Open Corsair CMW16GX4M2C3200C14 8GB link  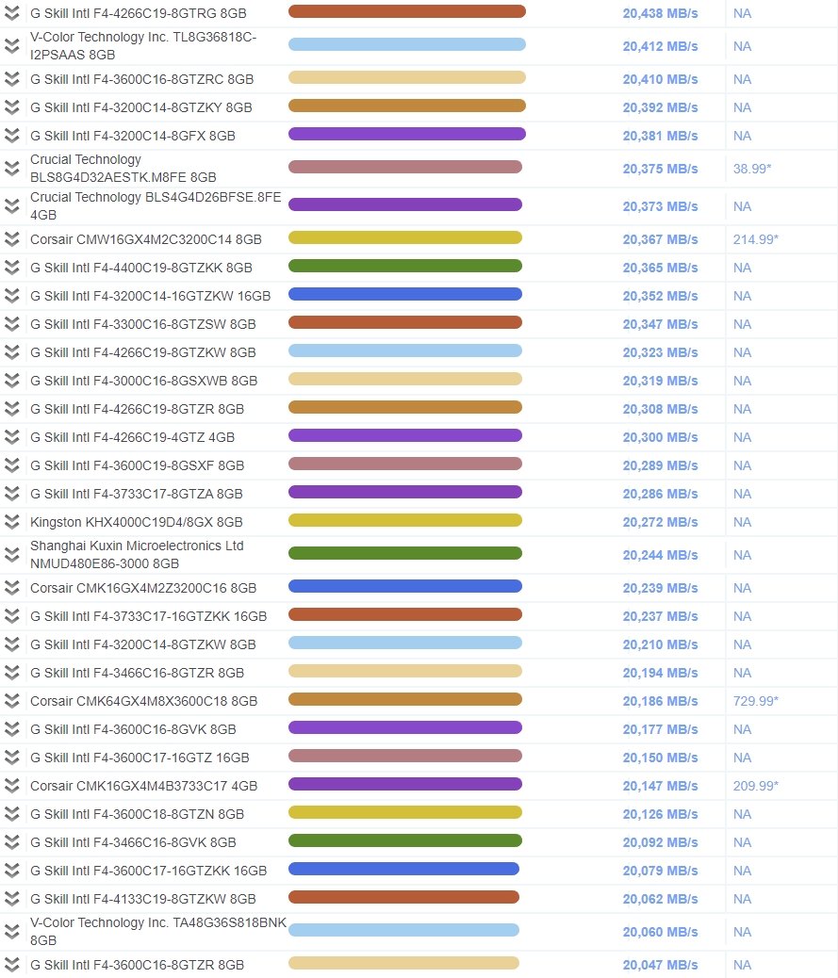pyautogui.click(x=146, y=239)
